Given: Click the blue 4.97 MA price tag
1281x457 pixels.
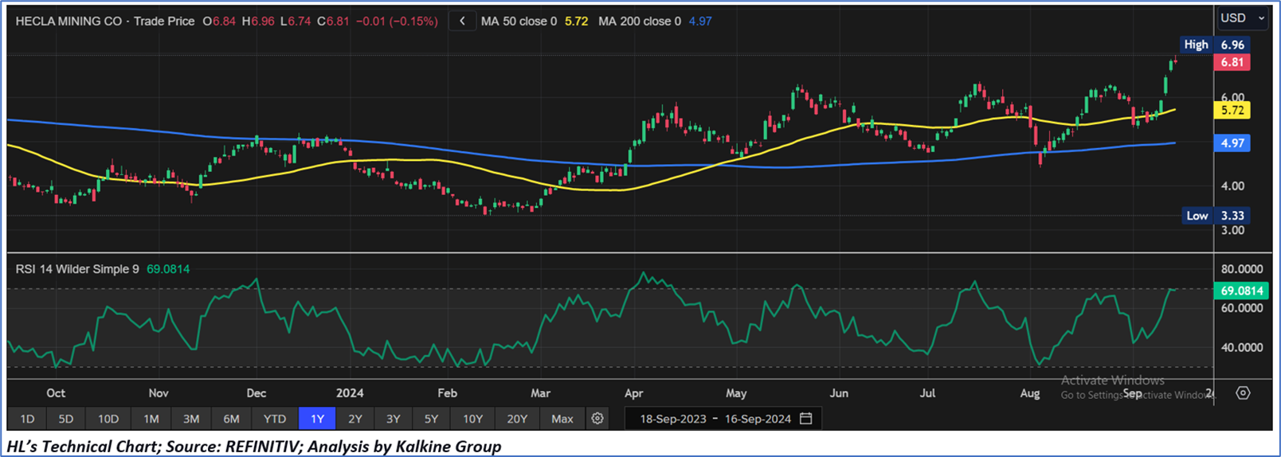Looking at the screenshot, I should (1232, 143).
